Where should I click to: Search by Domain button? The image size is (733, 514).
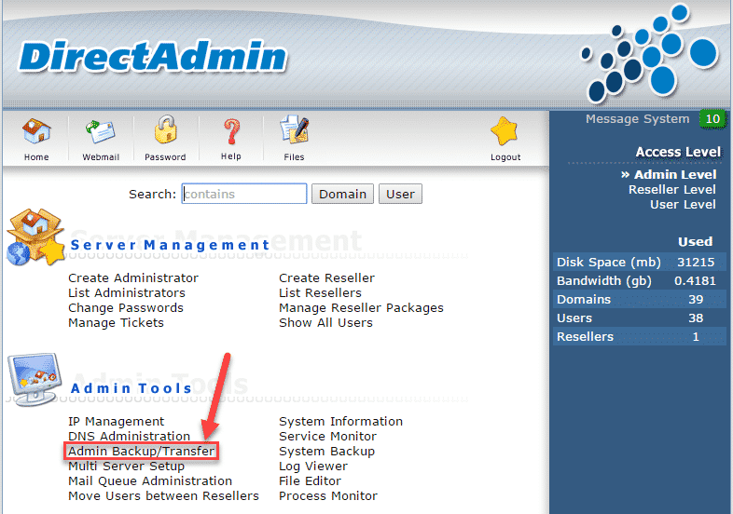pos(342,194)
